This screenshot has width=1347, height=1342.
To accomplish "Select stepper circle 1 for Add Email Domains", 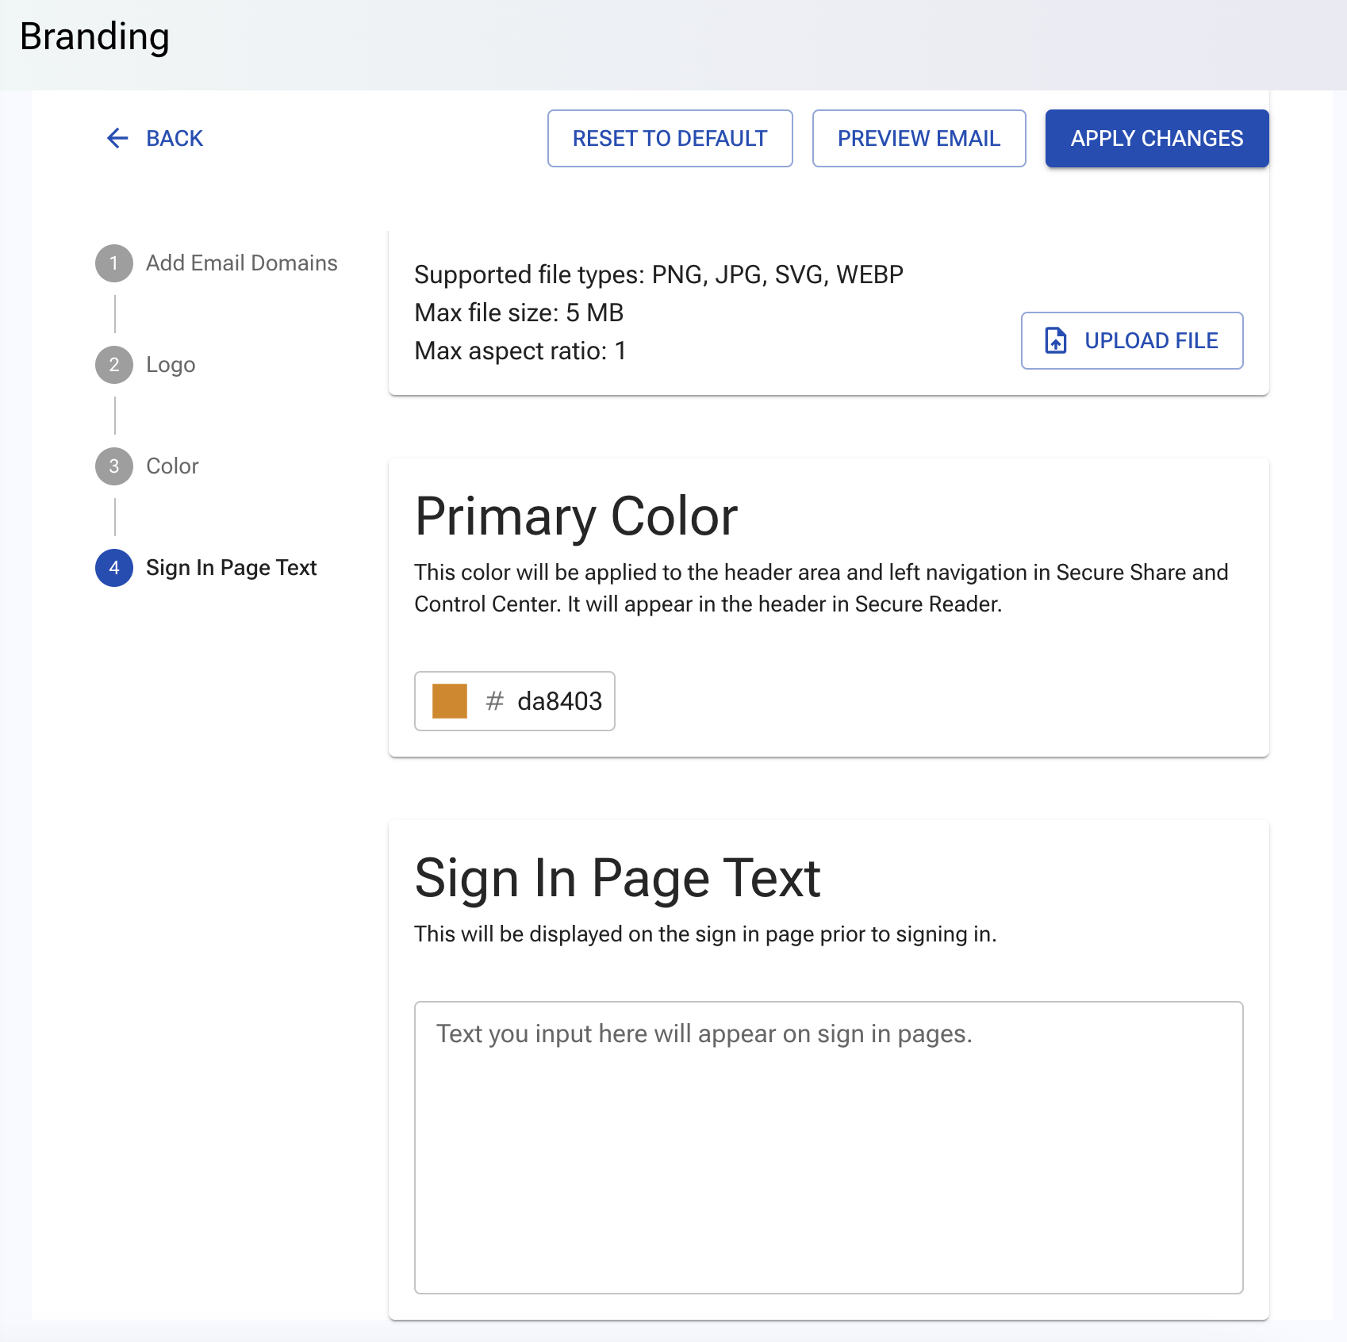I will 114,263.
